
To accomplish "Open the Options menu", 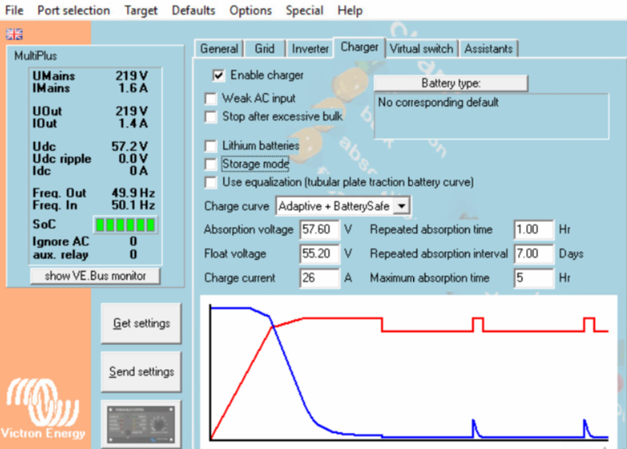I will 250,10.
